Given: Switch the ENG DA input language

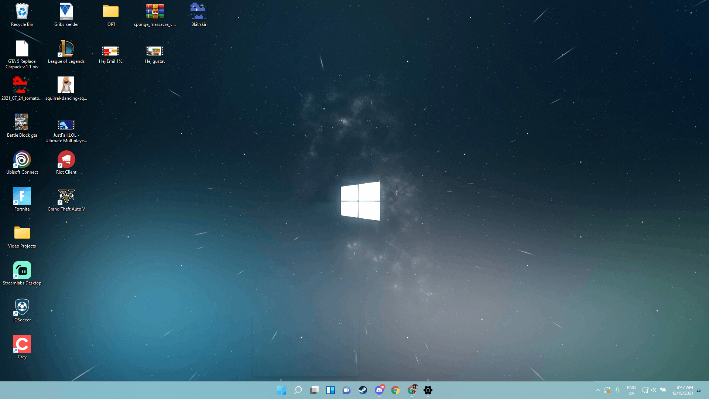Looking at the screenshot, I should pos(631,391).
